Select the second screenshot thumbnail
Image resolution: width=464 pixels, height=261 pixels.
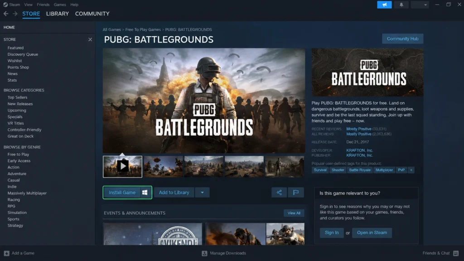click(163, 167)
